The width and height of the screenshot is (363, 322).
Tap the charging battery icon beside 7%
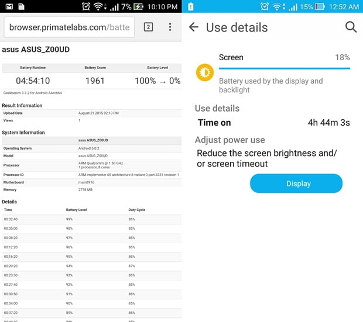point(138,6)
